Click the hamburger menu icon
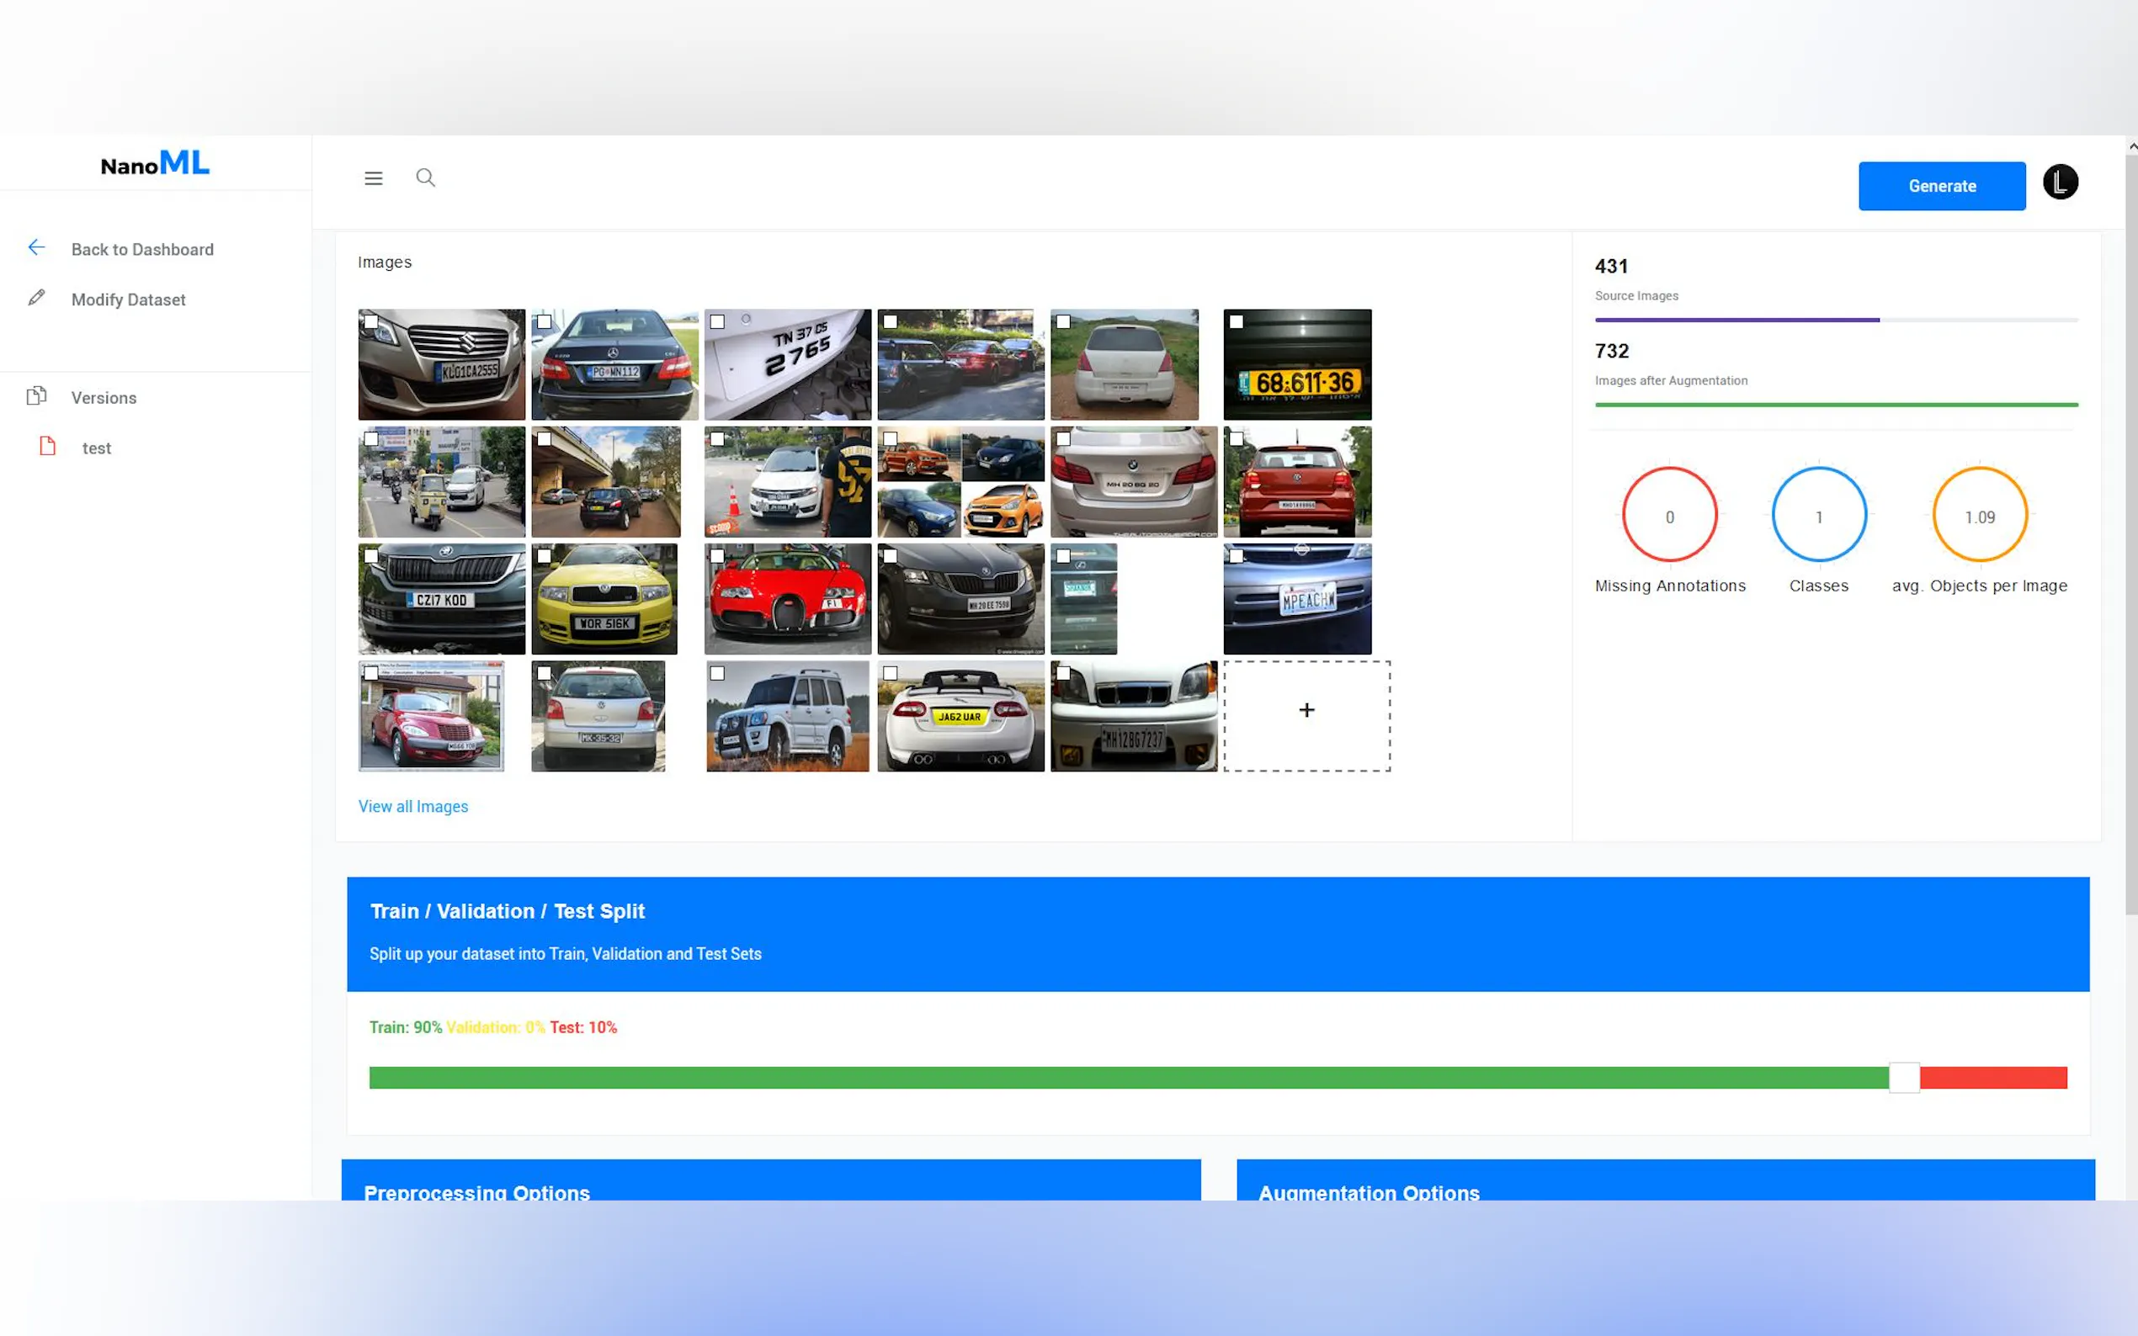Screen dimensions: 2138x1336 click(373, 178)
